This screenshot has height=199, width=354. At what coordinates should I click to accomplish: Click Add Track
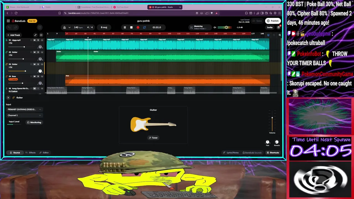click(x=14, y=35)
